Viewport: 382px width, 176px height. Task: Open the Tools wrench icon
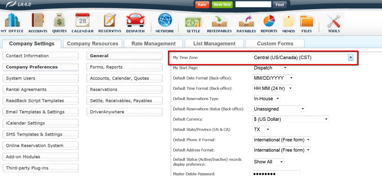click(x=334, y=21)
